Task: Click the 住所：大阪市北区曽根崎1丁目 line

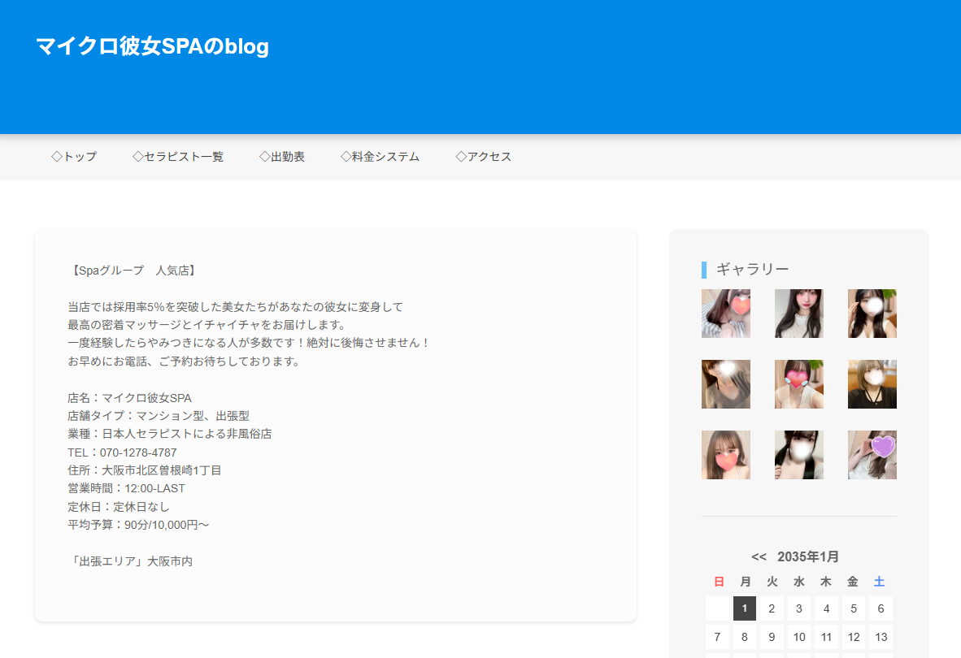Action: click(145, 470)
